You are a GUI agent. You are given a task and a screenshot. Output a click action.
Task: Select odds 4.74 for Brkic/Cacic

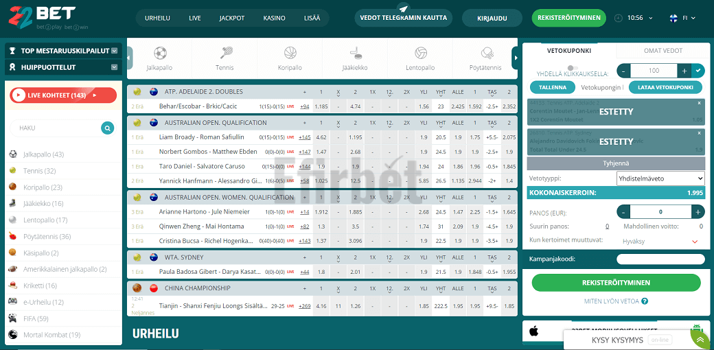click(355, 106)
